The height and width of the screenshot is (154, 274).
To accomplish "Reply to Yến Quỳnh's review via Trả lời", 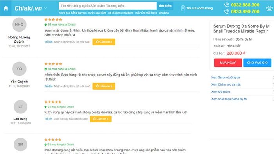I will coord(49,86).
